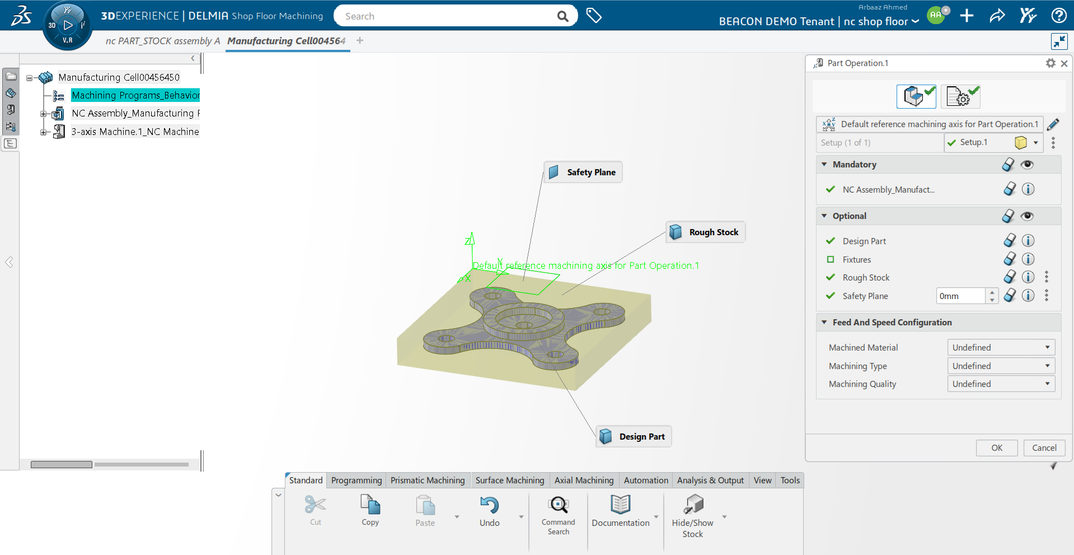Expand NC Assembly_Manufacturing tree node

[43, 114]
